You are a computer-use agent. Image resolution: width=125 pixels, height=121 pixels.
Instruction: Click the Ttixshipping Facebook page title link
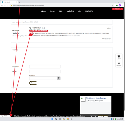tap(96, 98)
